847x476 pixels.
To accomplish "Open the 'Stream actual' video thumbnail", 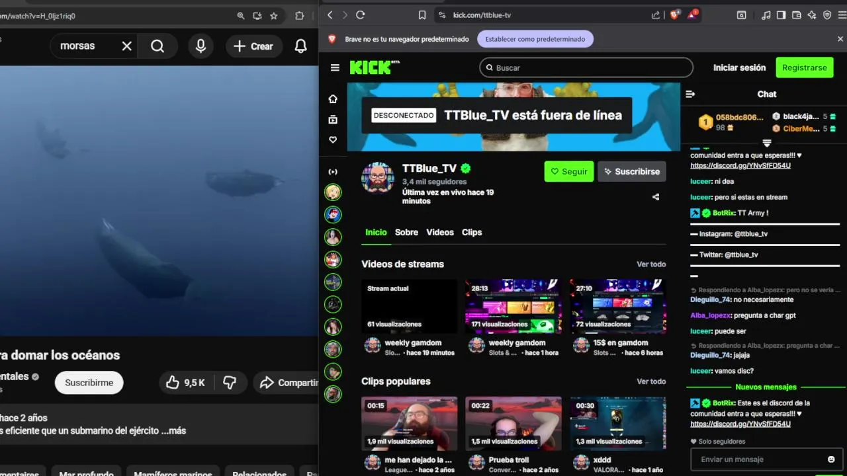I will coord(410,306).
